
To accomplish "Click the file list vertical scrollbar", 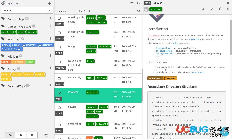I will (x=142, y=85).
